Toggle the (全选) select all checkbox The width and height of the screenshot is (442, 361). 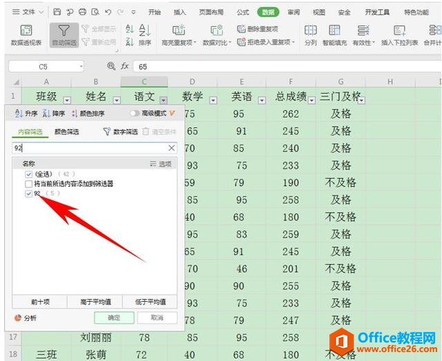point(28,174)
